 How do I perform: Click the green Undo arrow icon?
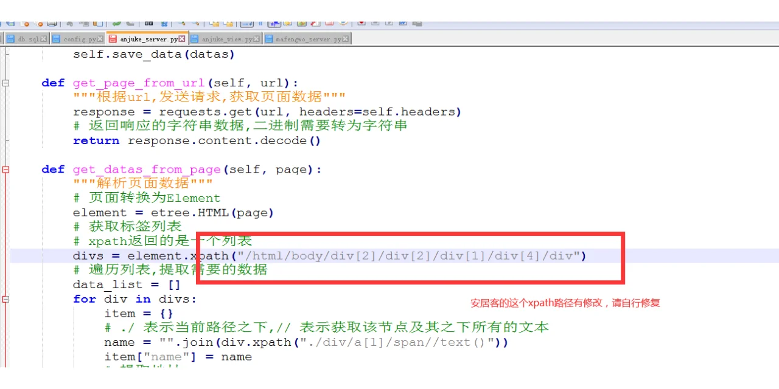pyautogui.click(x=117, y=23)
